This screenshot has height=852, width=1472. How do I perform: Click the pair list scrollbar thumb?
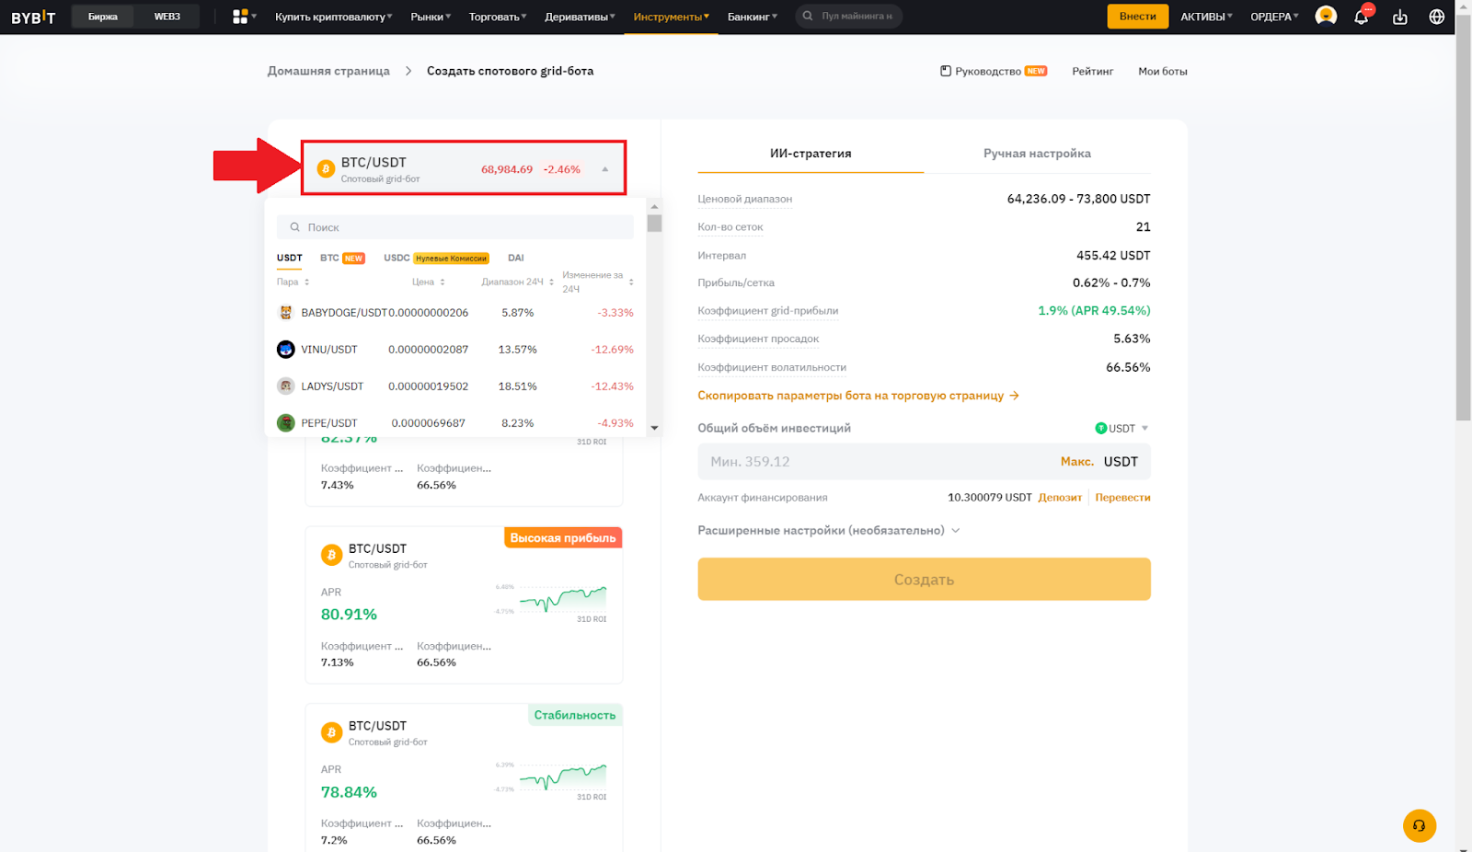point(654,223)
